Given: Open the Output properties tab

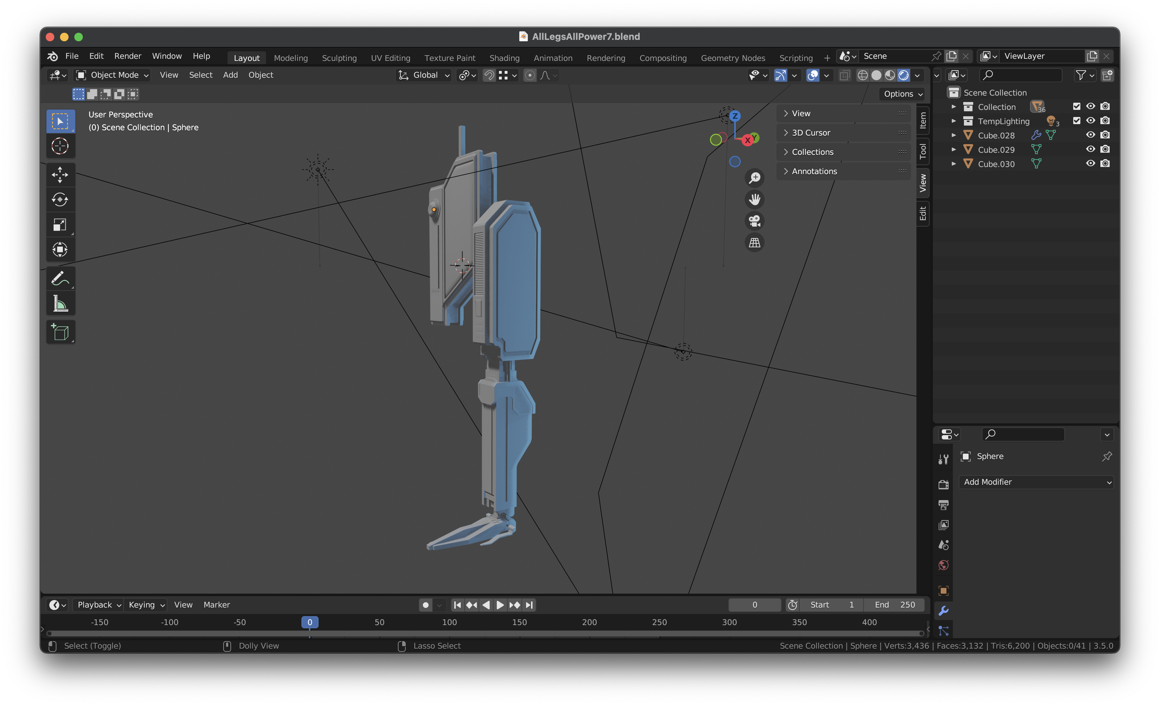Looking at the screenshot, I should coord(943,505).
